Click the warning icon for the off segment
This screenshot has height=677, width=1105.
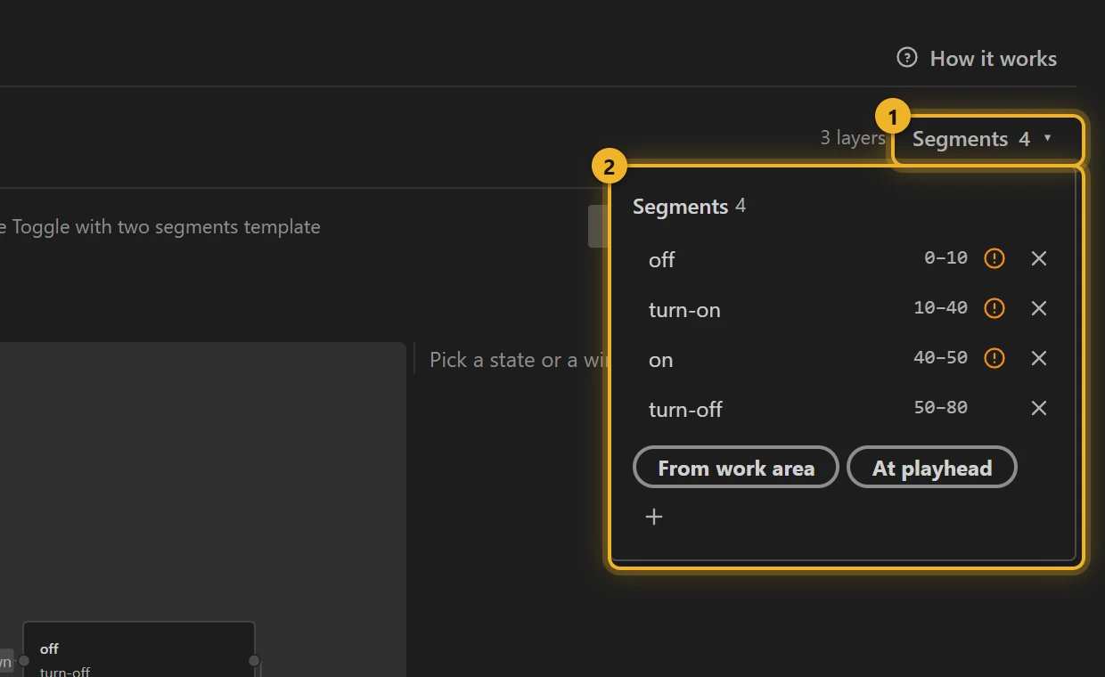click(x=994, y=258)
